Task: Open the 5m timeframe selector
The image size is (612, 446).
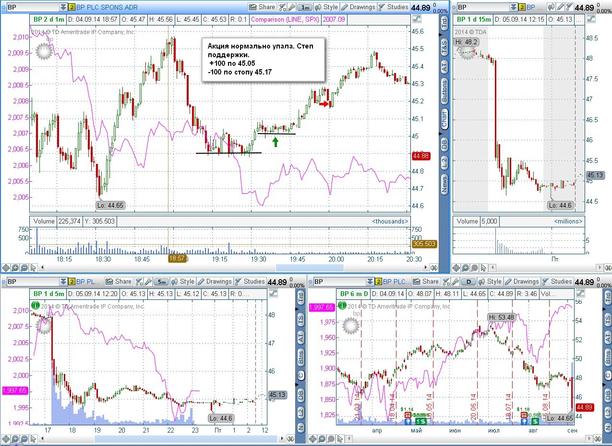Action: click(x=162, y=282)
